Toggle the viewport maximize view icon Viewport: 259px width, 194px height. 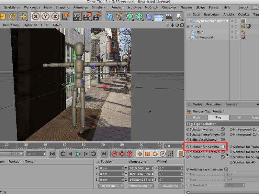tap(182, 25)
